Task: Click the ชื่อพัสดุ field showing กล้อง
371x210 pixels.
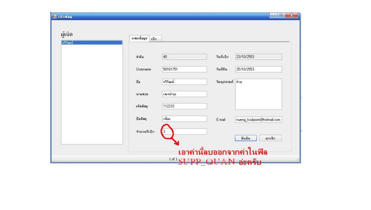Action: (x=184, y=119)
